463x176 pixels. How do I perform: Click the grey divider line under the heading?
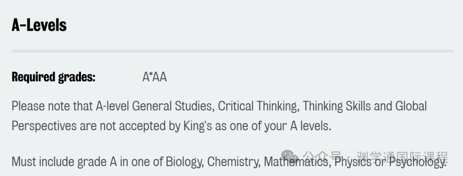233,51
